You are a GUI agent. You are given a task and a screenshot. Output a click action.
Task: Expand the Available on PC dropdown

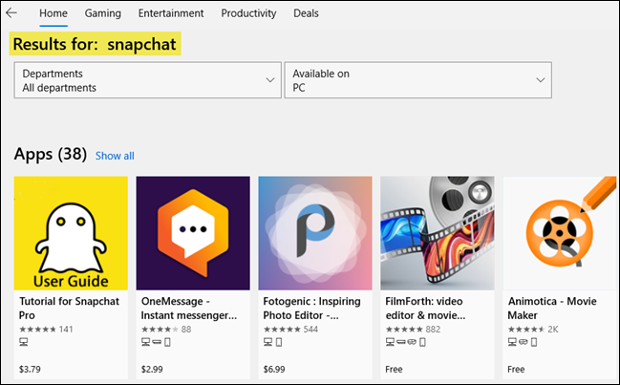[417, 80]
